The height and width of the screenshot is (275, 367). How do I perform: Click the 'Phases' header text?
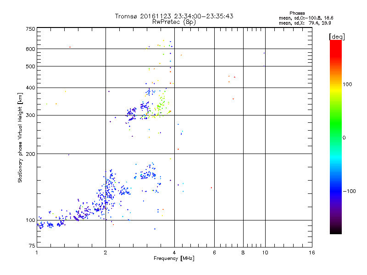click(297, 13)
